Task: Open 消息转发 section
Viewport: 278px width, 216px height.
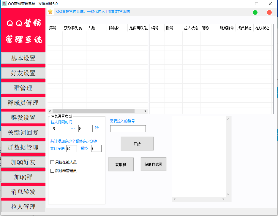Action: click(x=23, y=192)
